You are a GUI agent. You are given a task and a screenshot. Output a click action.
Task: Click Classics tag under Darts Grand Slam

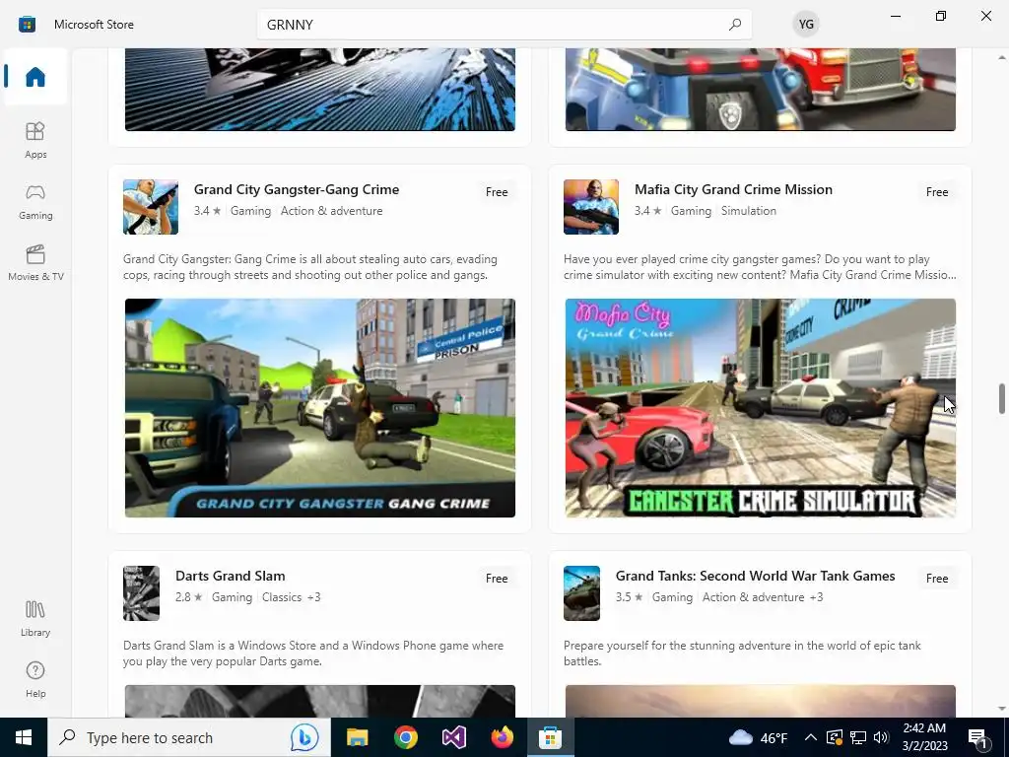click(282, 596)
